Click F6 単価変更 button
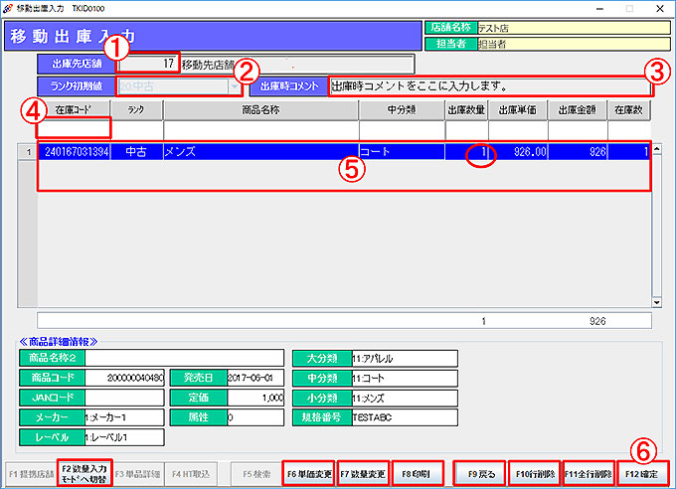The height and width of the screenshot is (489, 676). tap(309, 474)
